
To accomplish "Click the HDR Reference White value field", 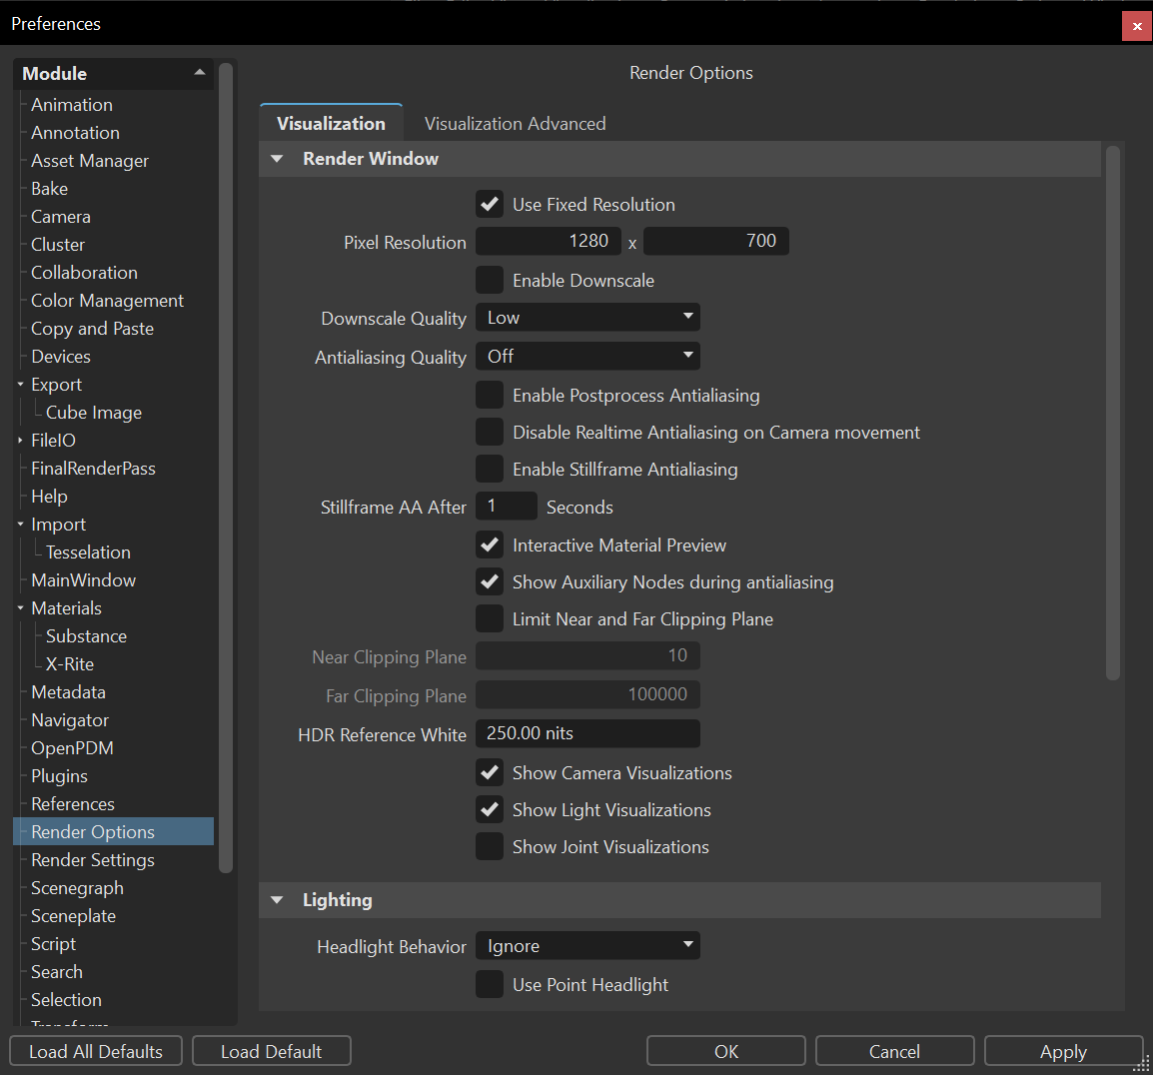I will coord(587,733).
